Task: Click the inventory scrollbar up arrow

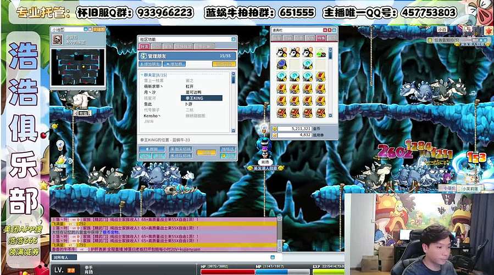Action: (x=330, y=49)
